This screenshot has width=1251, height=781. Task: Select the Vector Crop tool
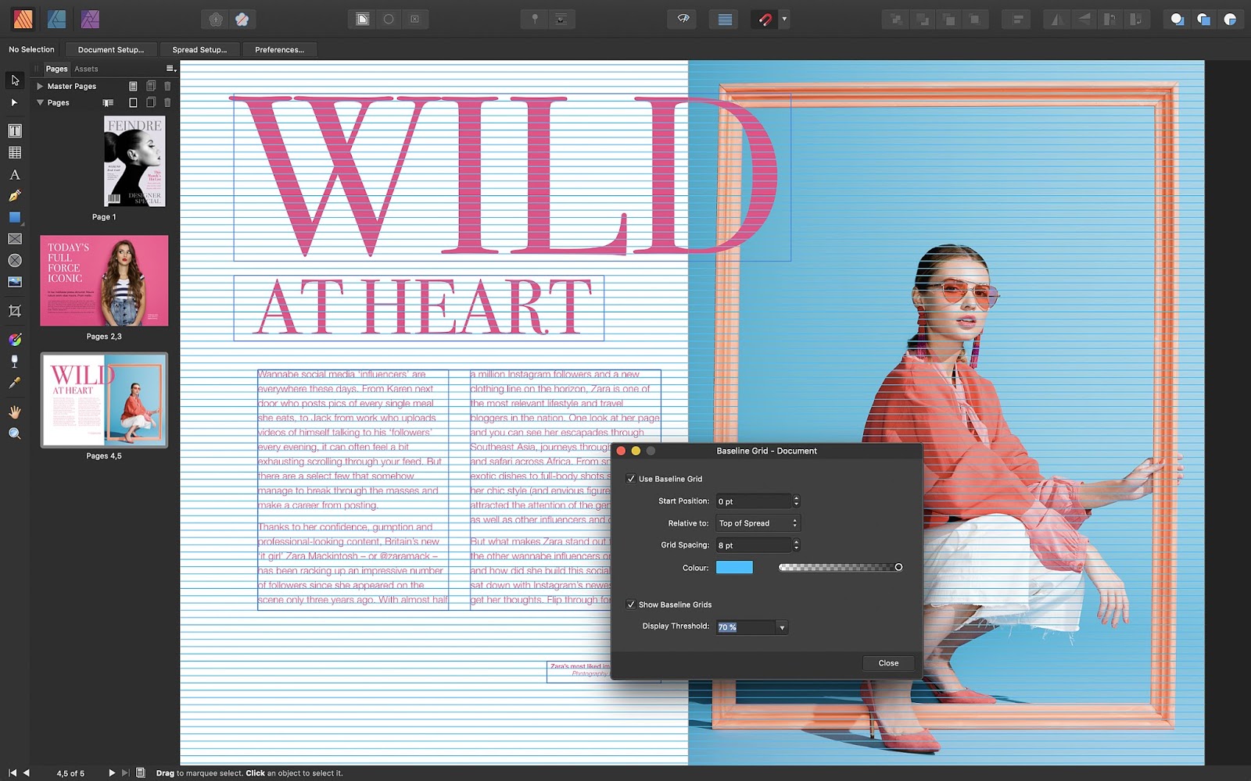(x=15, y=311)
